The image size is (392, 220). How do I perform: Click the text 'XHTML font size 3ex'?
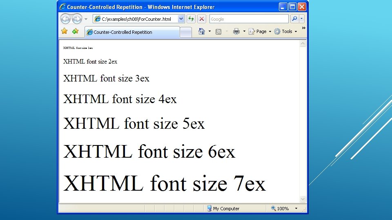106,78
